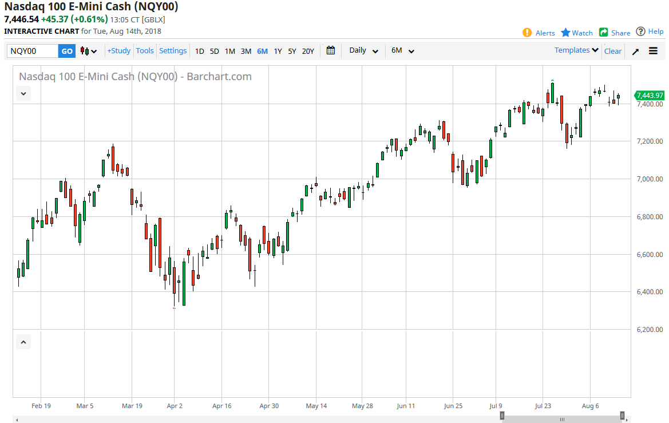This screenshot has width=669, height=423.
Task: Click the blue GO button
Action: point(67,51)
